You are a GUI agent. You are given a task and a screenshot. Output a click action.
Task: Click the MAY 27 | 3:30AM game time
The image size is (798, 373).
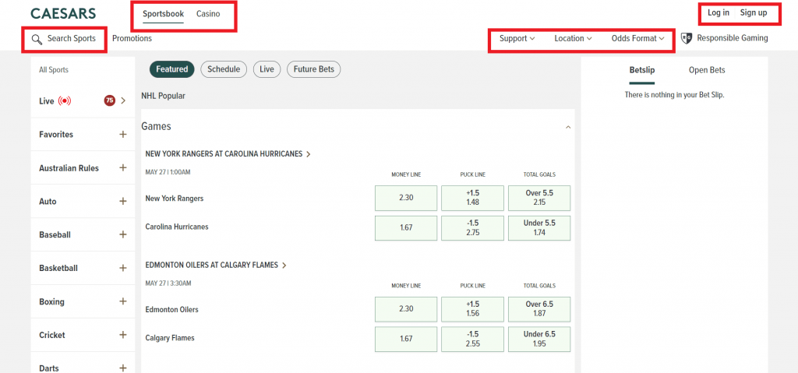[x=168, y=283]
